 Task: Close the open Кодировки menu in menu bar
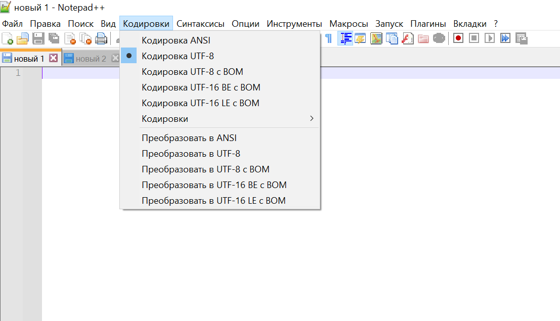146,24
